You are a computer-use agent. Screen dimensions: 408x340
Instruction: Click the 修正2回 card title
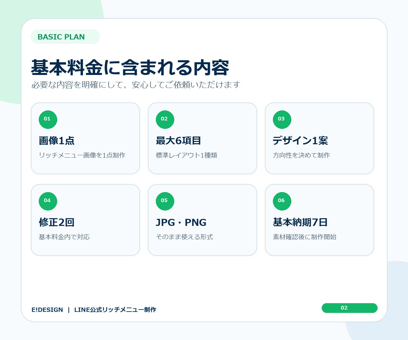(57, 222)
